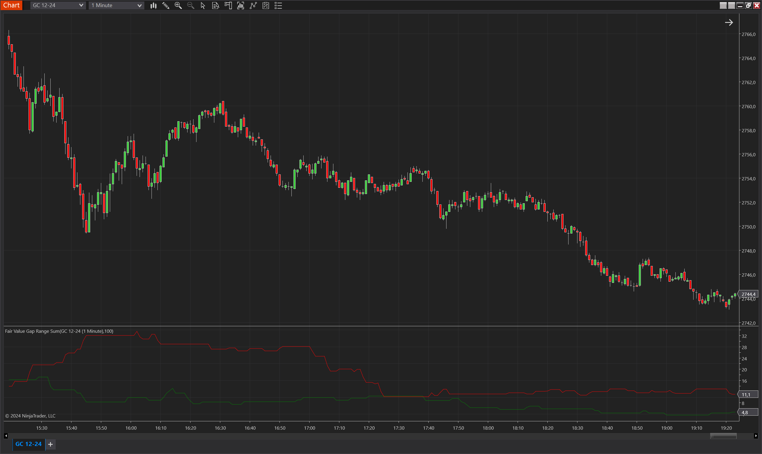Open the Strategies icon

[x=266, y=6]
